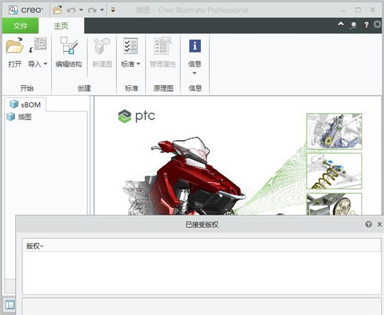Collapse the ribbon with the up arrow
The width and height of the screenshot is (384, 315).
click(x=340, y=24)
